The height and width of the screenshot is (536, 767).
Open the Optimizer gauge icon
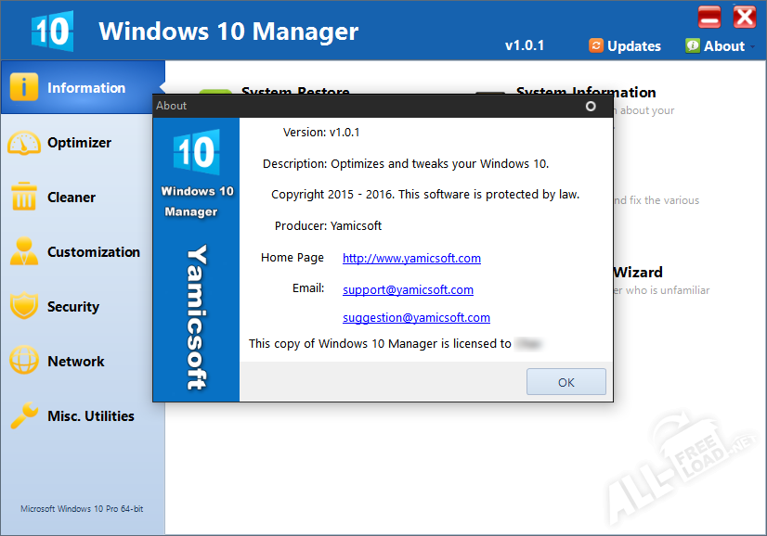coord(24,143)
